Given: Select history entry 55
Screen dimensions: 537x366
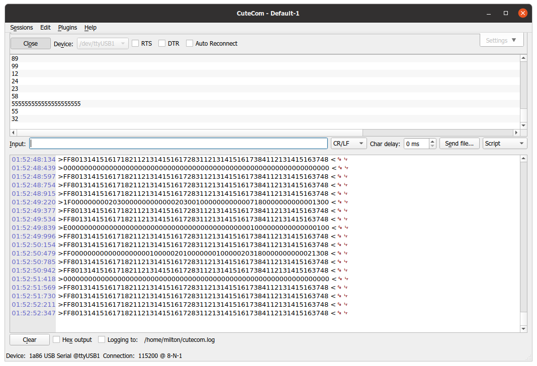Looking at the screenshot, I should [x=265, y=111].
